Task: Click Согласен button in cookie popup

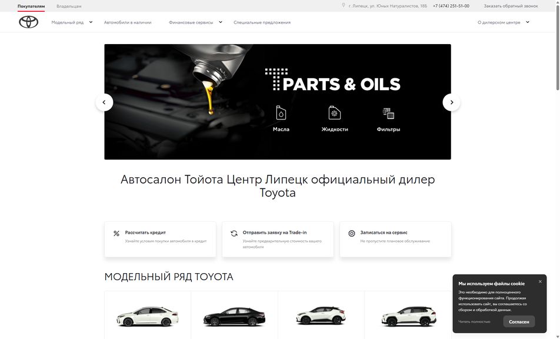Action: click(519, 321)
